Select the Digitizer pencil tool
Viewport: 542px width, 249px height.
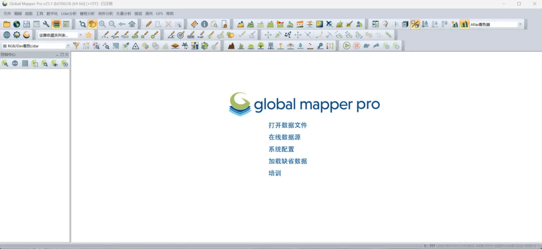coord(149,24)
